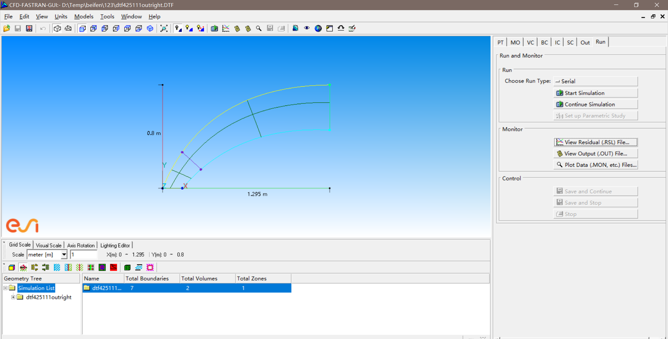Click the red square icon in lower toolbar
This screenshot has width=668, height=339.
pyautogui.click(x=113, y=267)
